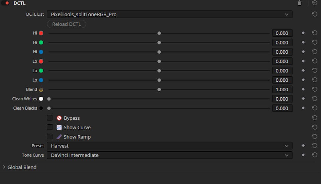The width and height of the screenshot is (321, 184).
Task: Click the Clean Blacks slider handle
Action: tap(49, 108)
